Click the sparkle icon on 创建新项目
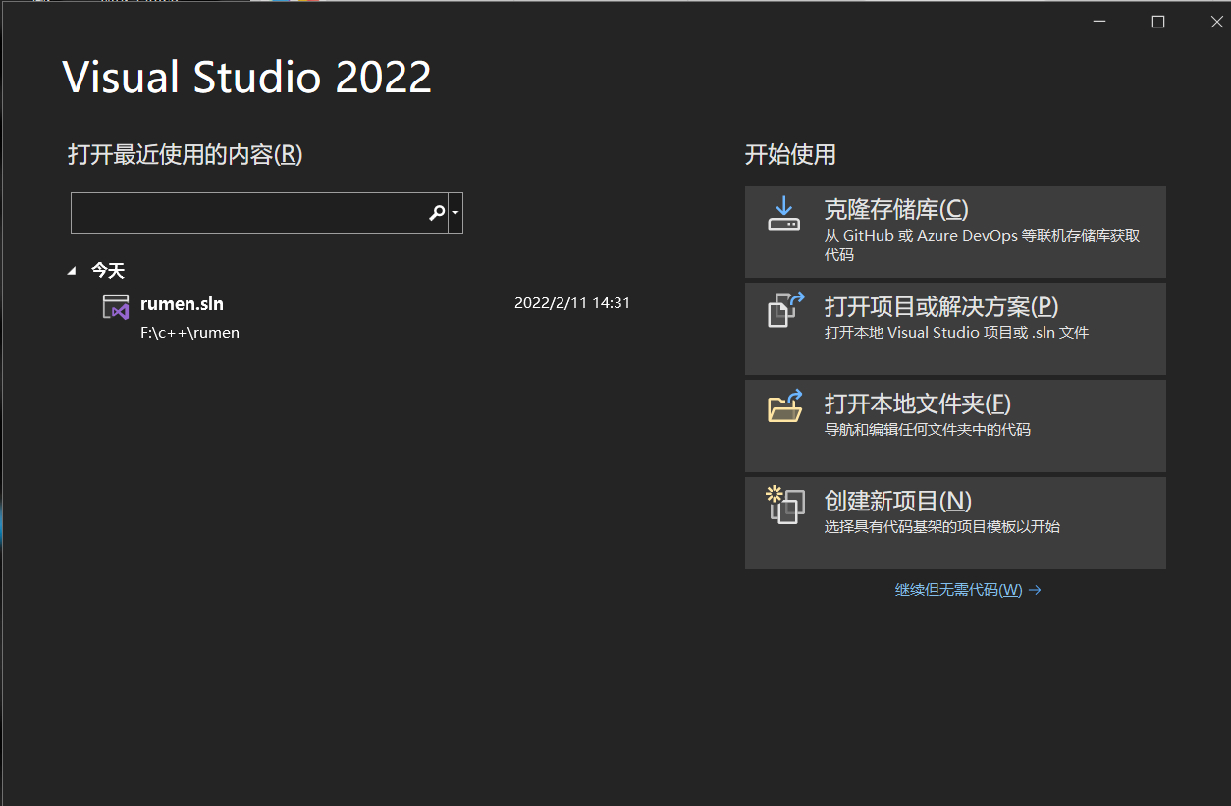This screenshot has width=1231, height=806. [775, 493]
